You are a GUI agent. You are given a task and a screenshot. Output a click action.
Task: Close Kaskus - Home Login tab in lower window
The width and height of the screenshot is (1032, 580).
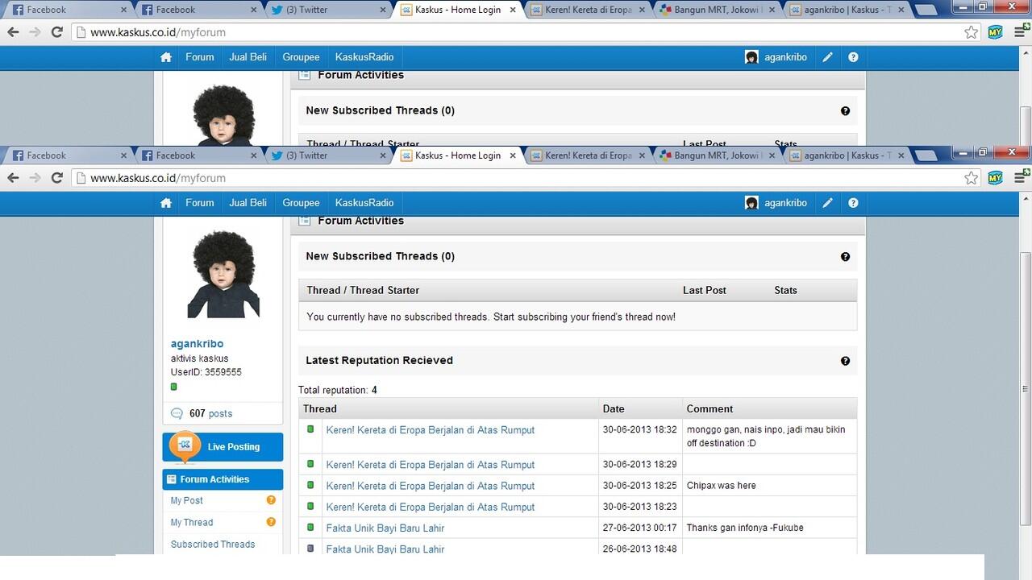(x=513, y=155)
